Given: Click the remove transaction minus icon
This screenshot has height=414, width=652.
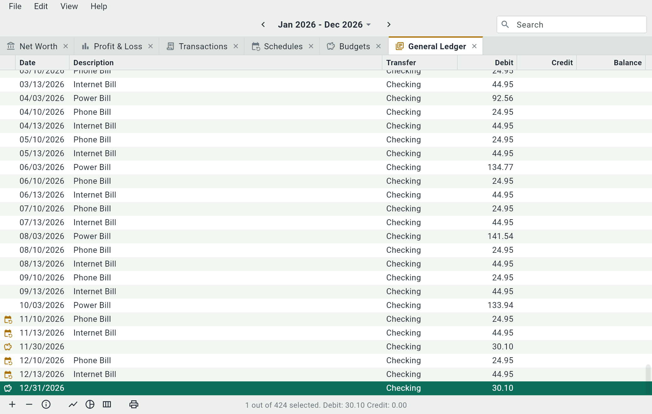Looking at the screenshot, I should click(x=29, y=405).
